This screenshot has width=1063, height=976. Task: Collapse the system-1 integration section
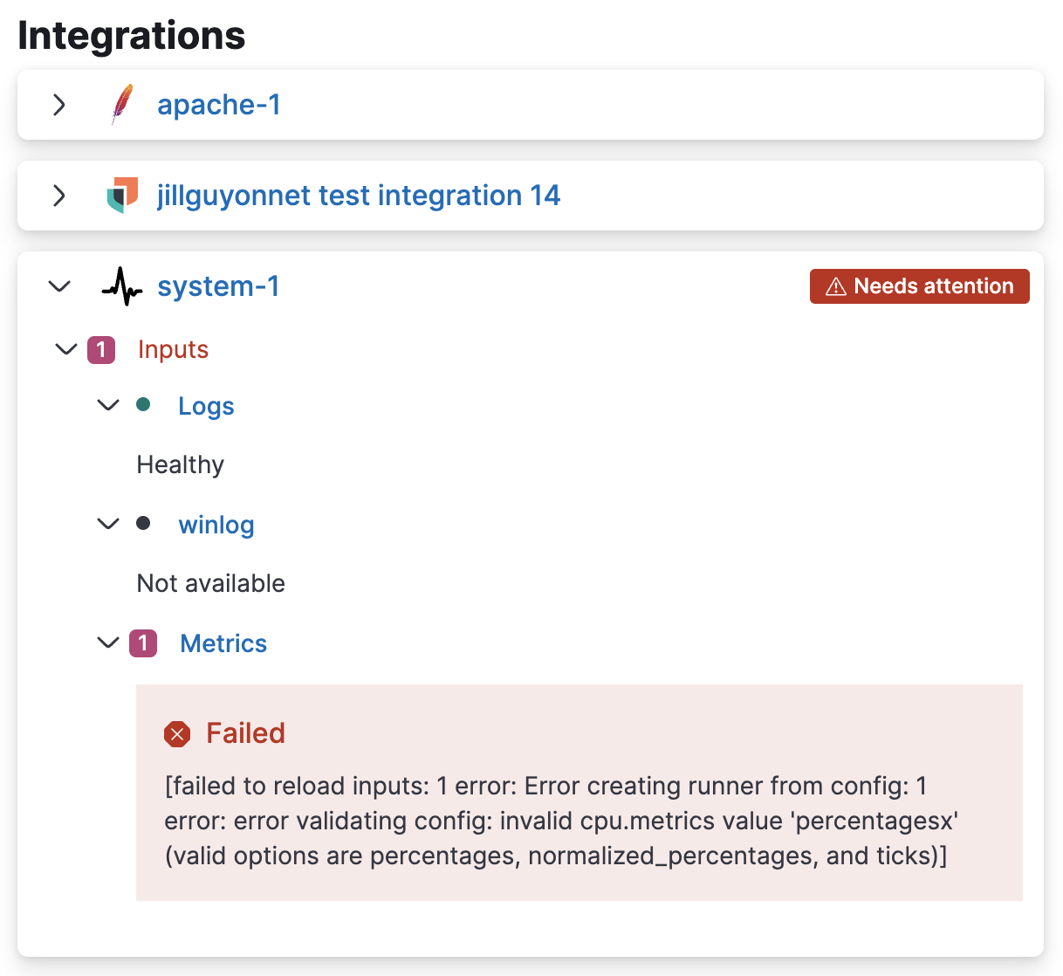pyautogui.click(x=58, y=285)
